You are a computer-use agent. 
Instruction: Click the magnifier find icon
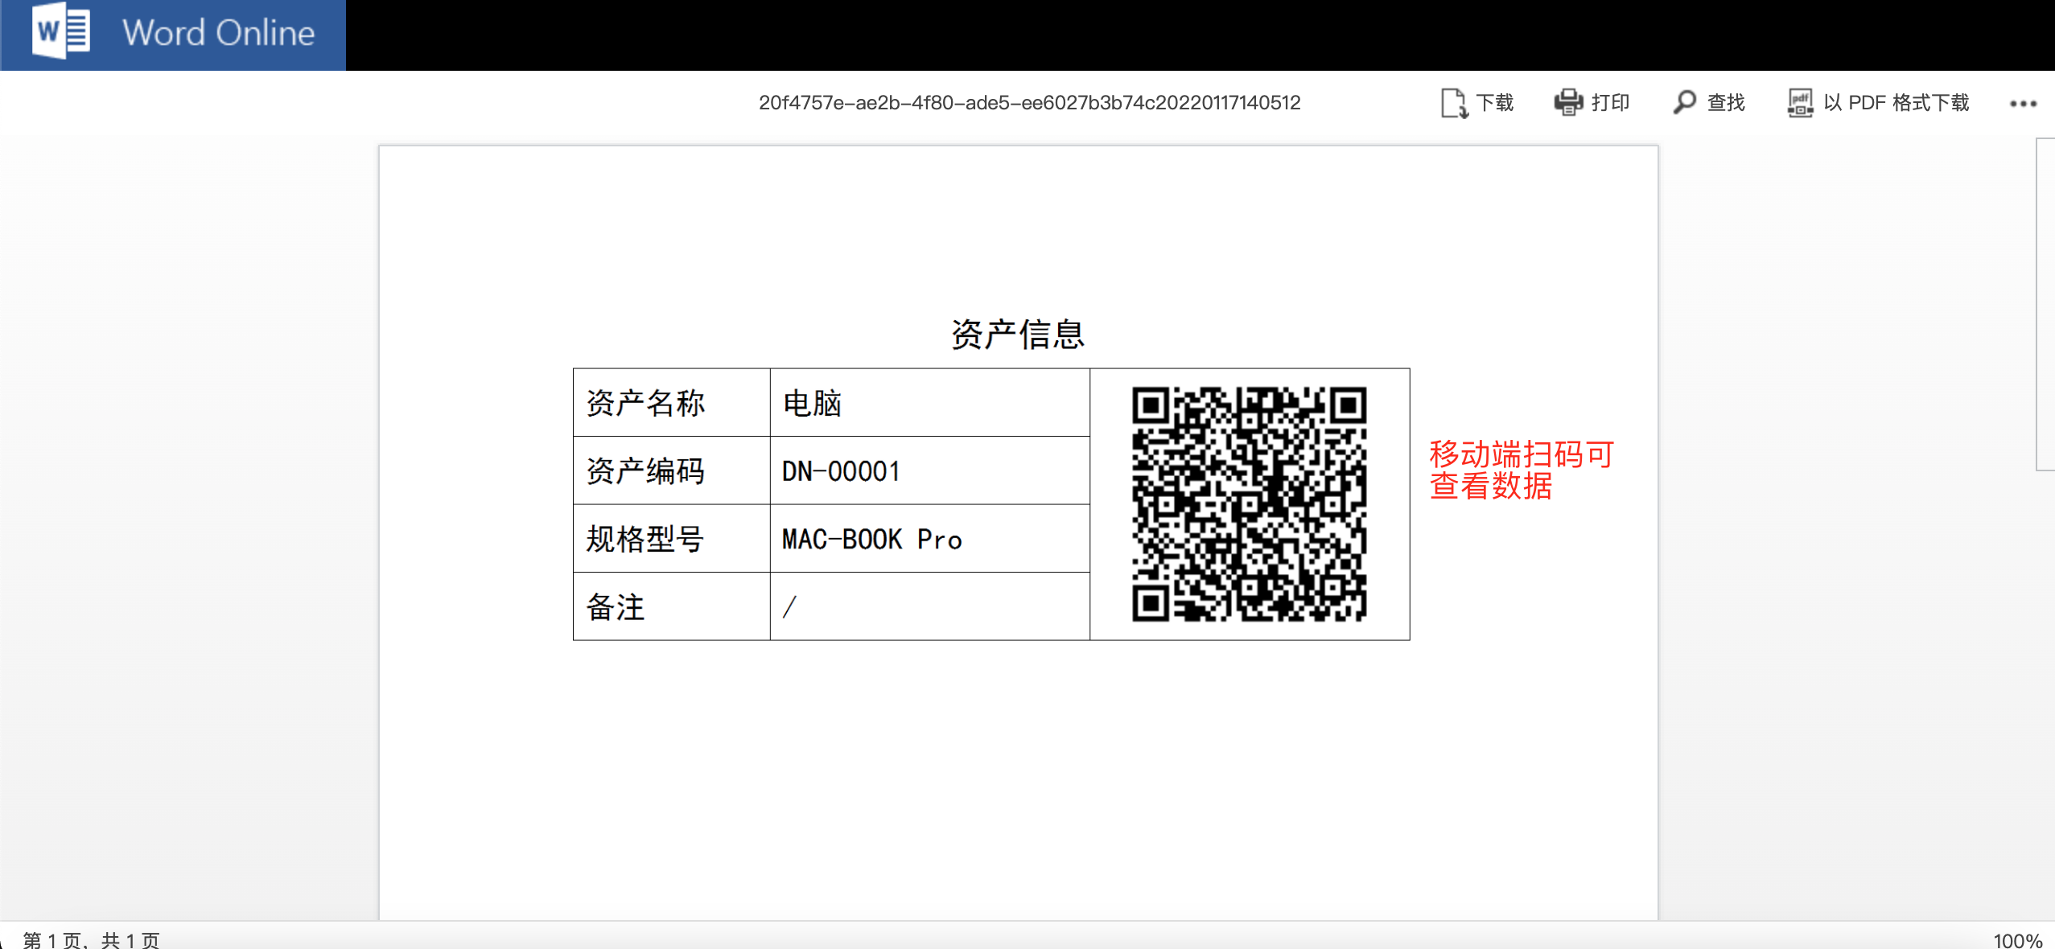[x=1684, y=103]
